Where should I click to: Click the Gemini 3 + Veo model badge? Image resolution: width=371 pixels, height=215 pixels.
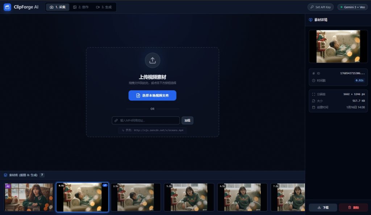tap(352, 7)
